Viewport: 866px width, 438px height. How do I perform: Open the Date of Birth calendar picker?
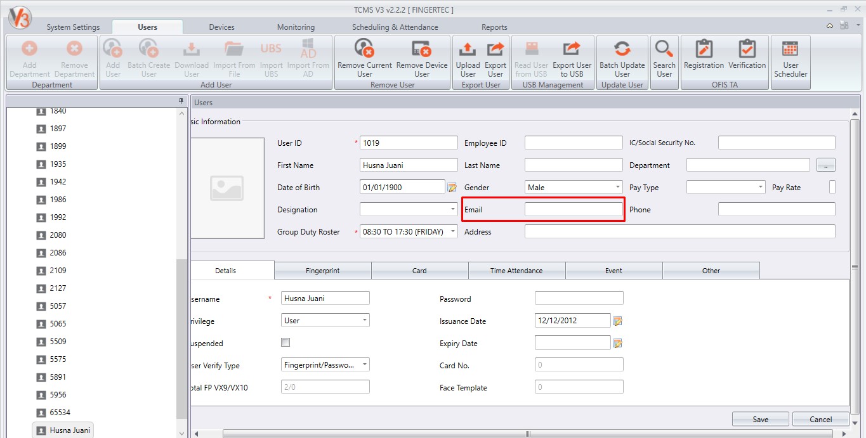(452, 187)
